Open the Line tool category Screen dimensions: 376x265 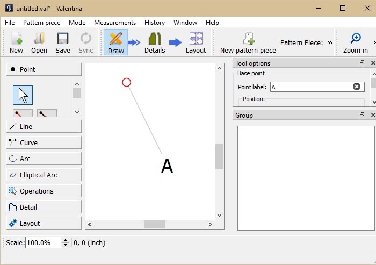(x=44, y=126)
